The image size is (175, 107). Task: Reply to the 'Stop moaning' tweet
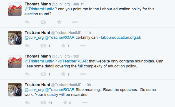(27, 103)
